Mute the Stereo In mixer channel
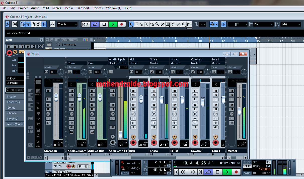Image resolution: width=304 pixels, height=179 pixels. click(x=48, y=91)
